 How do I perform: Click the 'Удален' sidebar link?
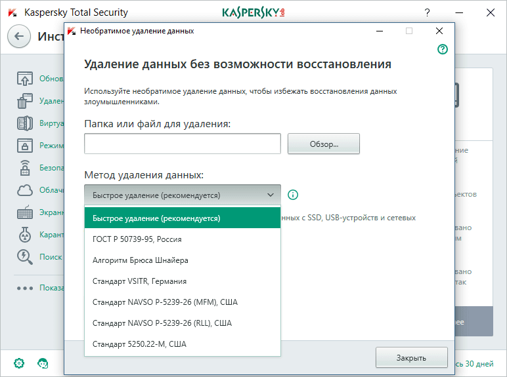pyautogui.click(x=51, y=101)
